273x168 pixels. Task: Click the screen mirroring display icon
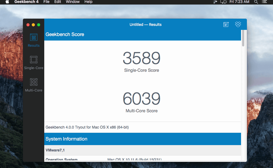point(223,2)
